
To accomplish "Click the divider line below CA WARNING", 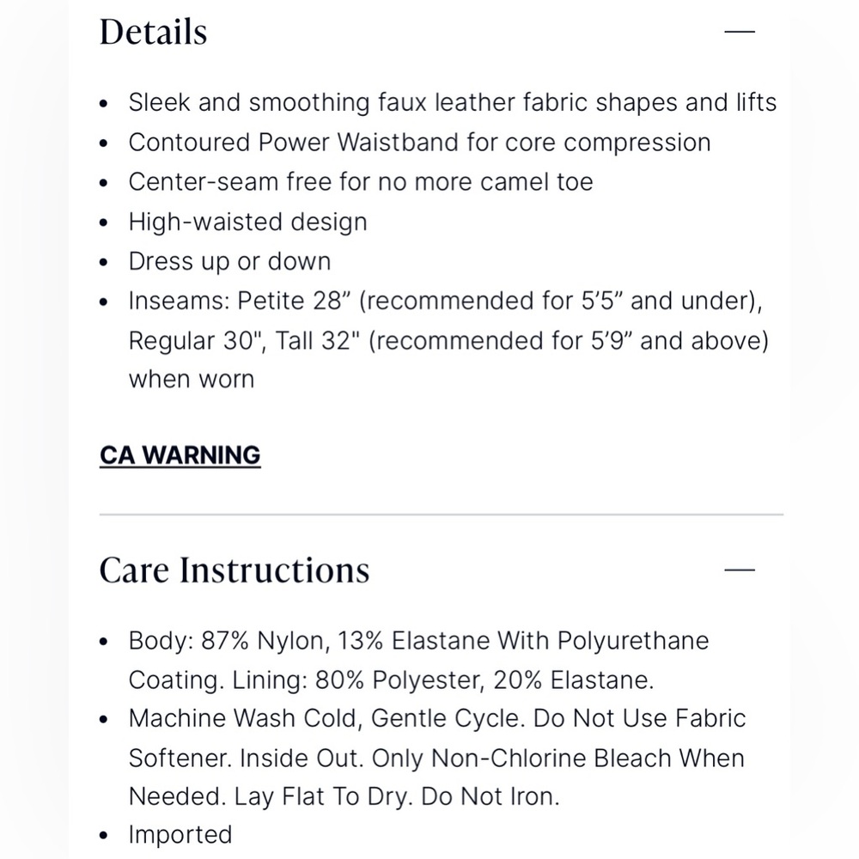I will [442, 515].
